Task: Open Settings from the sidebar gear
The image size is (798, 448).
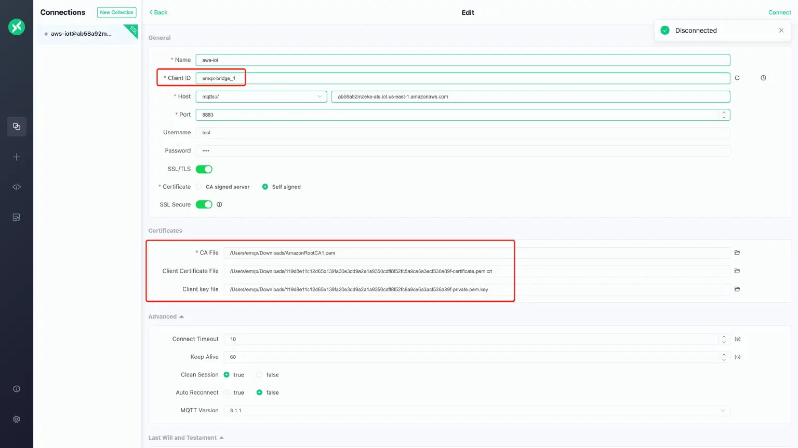Action: pos(16,419)
